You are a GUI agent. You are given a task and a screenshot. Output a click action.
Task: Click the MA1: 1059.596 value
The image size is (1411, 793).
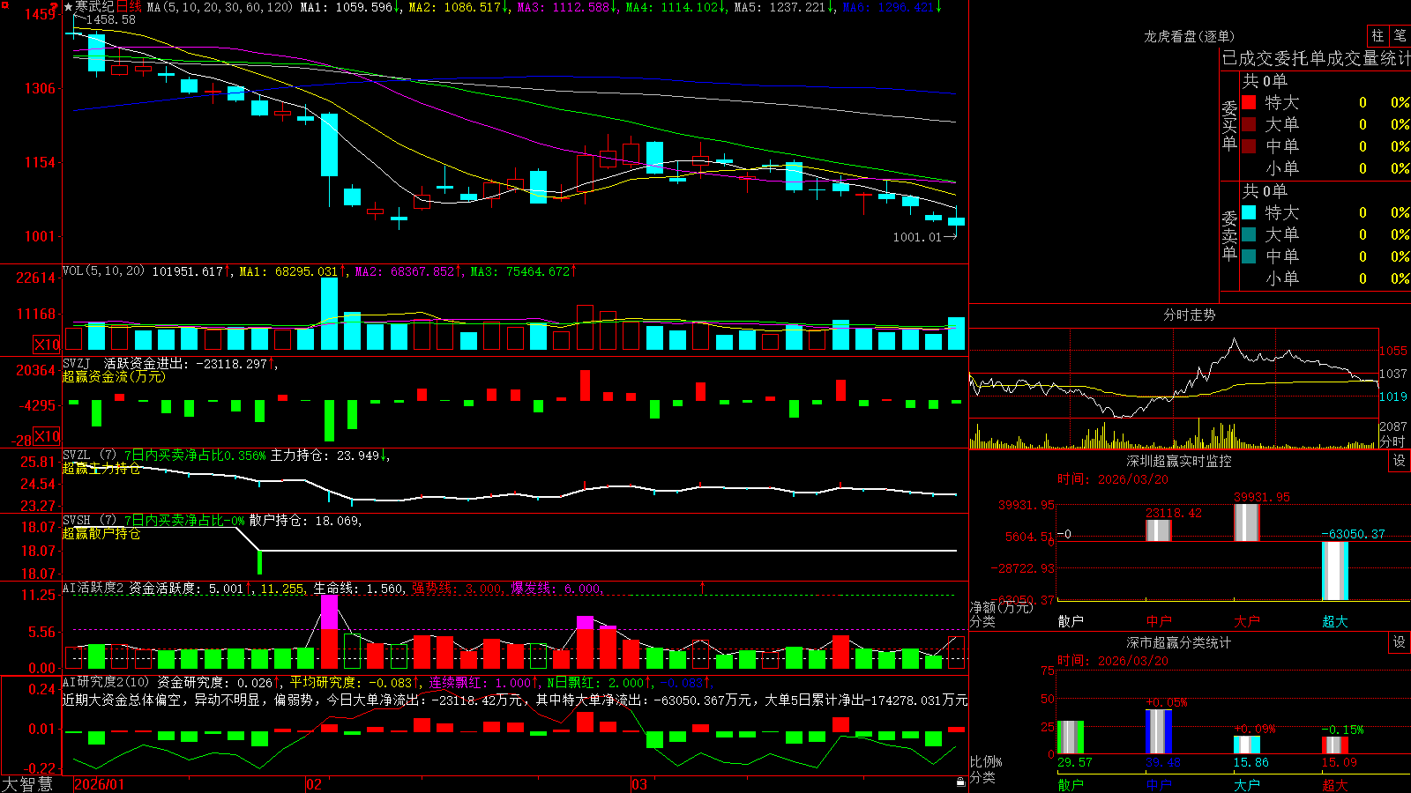click(x=347, y=7)
